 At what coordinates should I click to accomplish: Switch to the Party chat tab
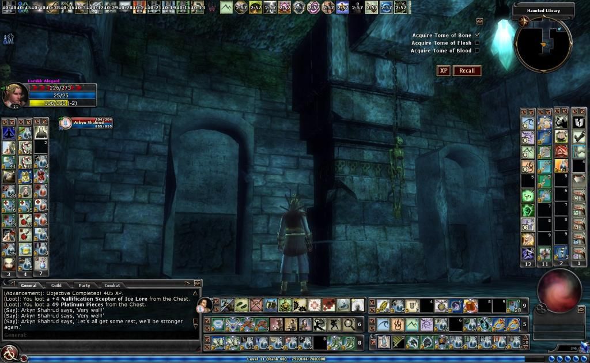(84, 285)
